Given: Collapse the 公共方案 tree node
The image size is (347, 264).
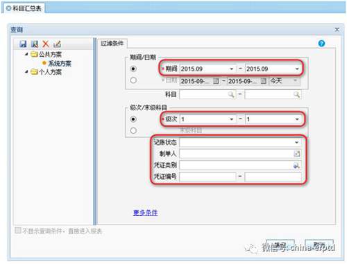Looking at the screenshot, I should (26, 54).
